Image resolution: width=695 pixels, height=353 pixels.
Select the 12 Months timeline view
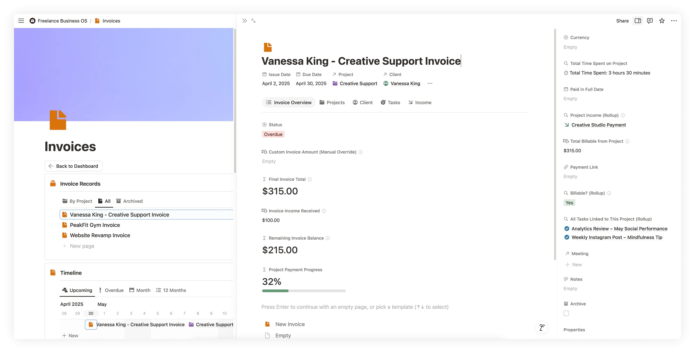(171, 290)
